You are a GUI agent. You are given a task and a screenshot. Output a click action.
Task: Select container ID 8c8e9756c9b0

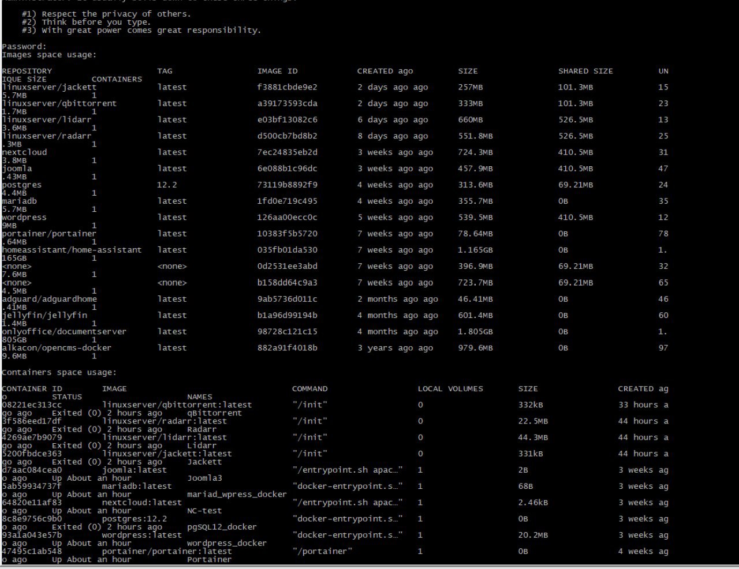point(32,519)
